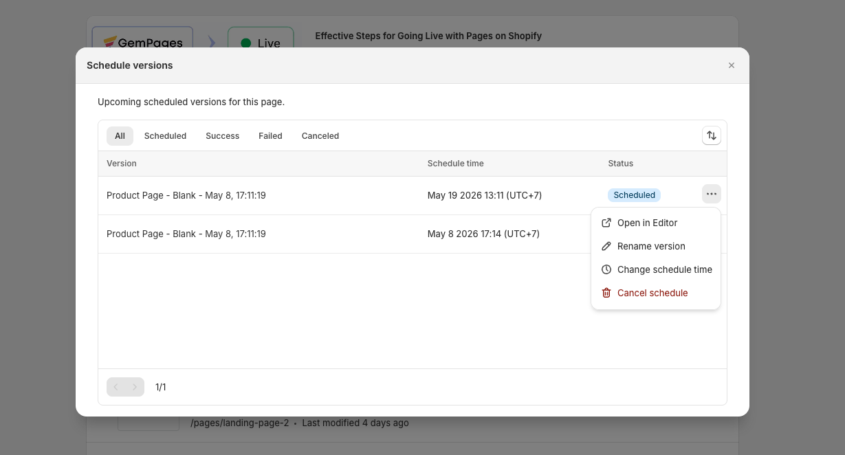This screenshot has height=455, width=845.
Task: Close the Schedule versions dialog
Action: (732, 65)
